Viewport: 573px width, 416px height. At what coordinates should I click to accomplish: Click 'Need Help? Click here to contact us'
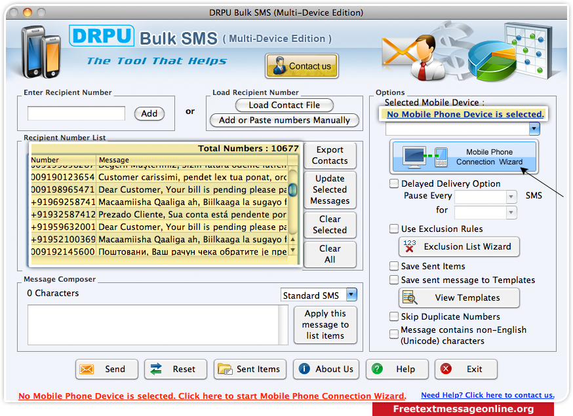pos(488,395)
